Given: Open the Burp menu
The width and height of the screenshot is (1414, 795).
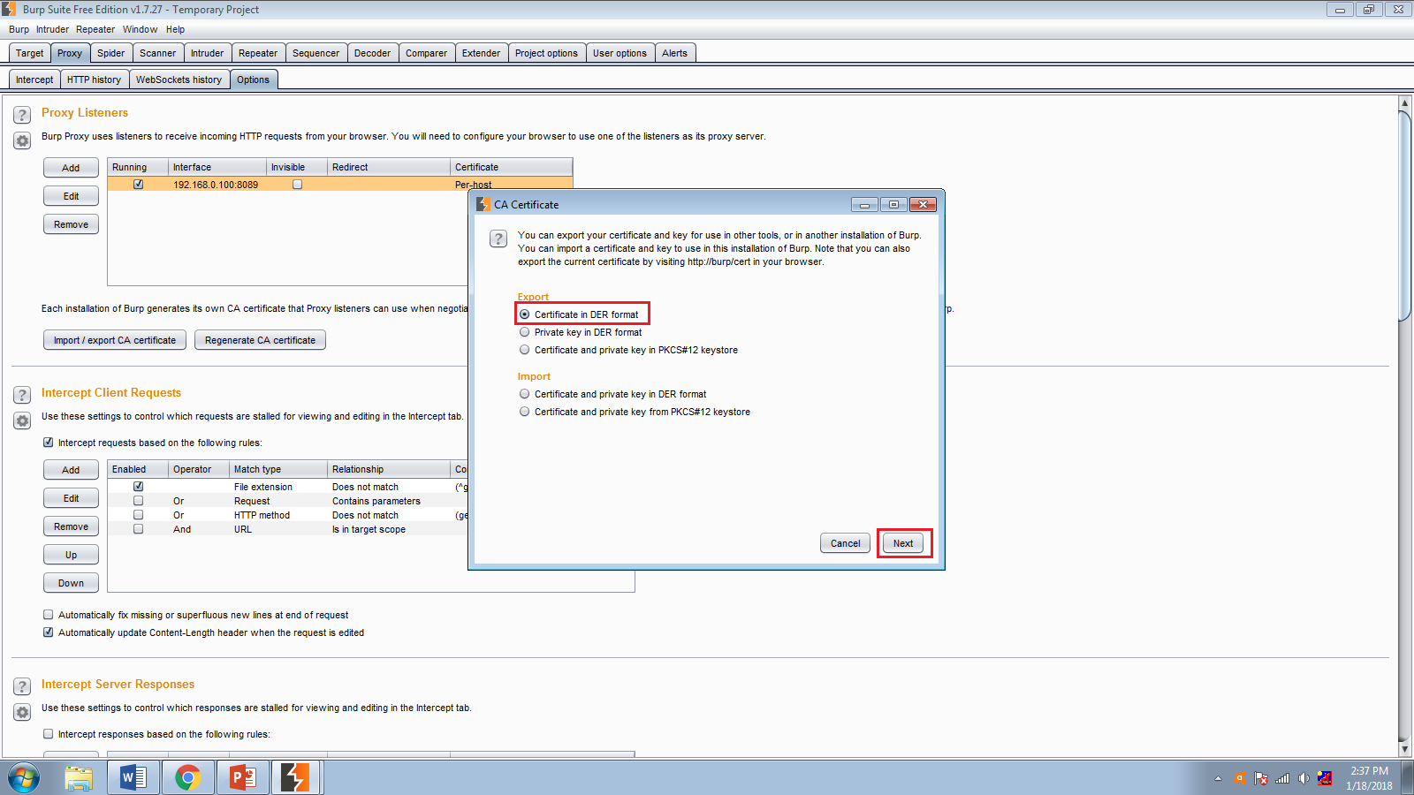Looking at the screenshot, I should pos(19,29).
